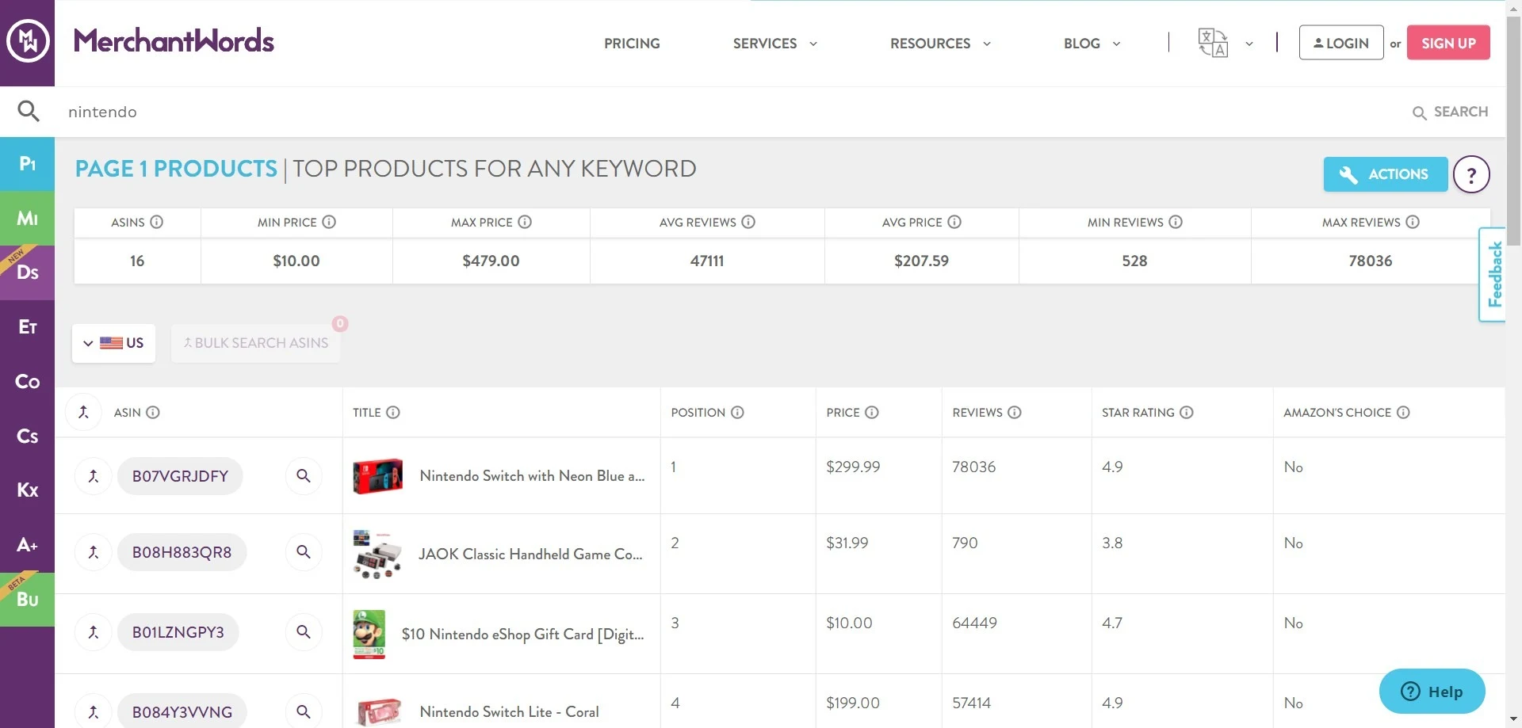Viewport: 1522px width, 728px height.
Task: Click info icon next to MAX REVIEWS
Action: [1413, 222]
